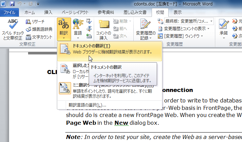242x142 pixels.
Task: Expand the [変更履歴] ウィンドウ dropdown arrow
Action: click(x=202, y=36)
